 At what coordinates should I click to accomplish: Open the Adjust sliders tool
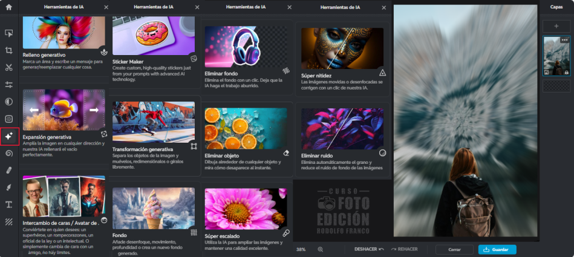tap(9, 85)
